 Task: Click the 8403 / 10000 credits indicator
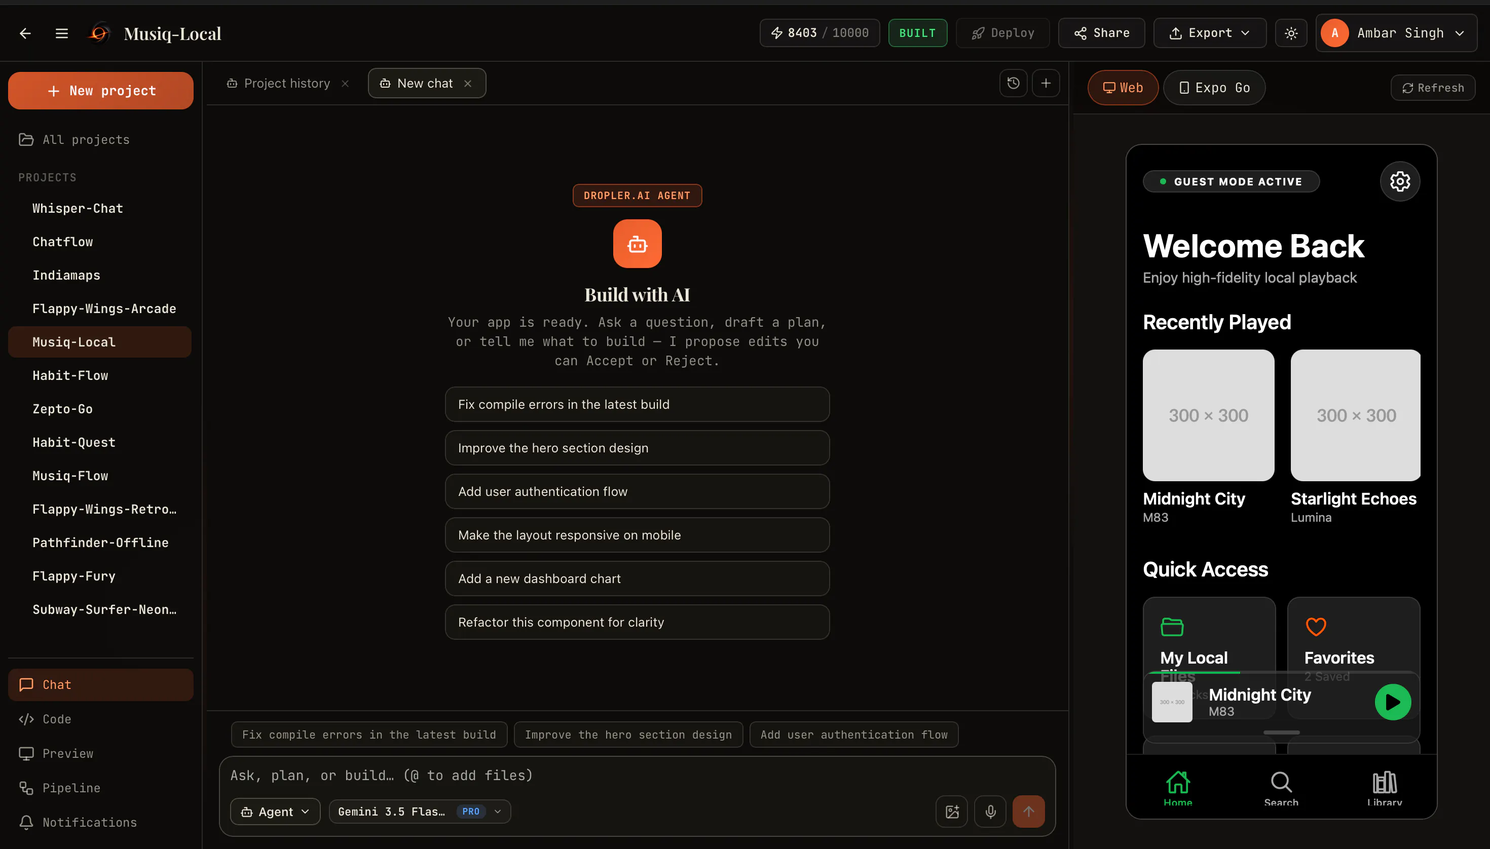click(x=819, y=33)
